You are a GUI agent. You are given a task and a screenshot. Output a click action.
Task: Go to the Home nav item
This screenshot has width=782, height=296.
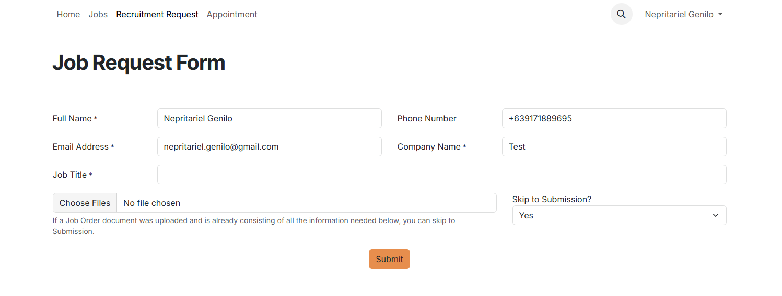tap(68, 15)
